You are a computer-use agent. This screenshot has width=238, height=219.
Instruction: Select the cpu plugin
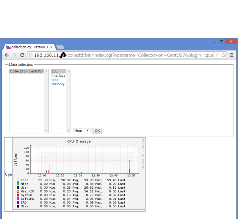click(x=59, y=71)
